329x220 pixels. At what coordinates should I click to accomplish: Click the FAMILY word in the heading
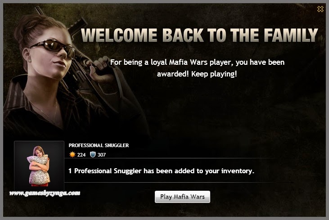[x=291, y=35]
